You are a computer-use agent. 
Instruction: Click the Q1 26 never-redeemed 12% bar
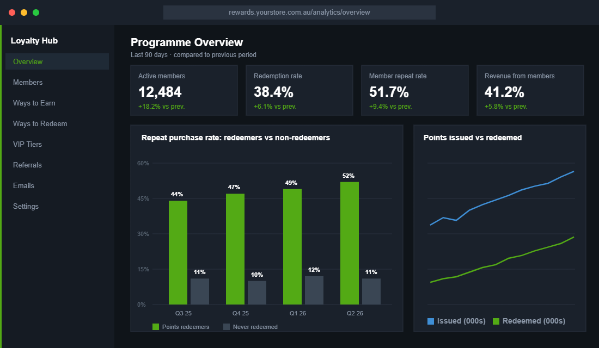click(x=314, y=290)
